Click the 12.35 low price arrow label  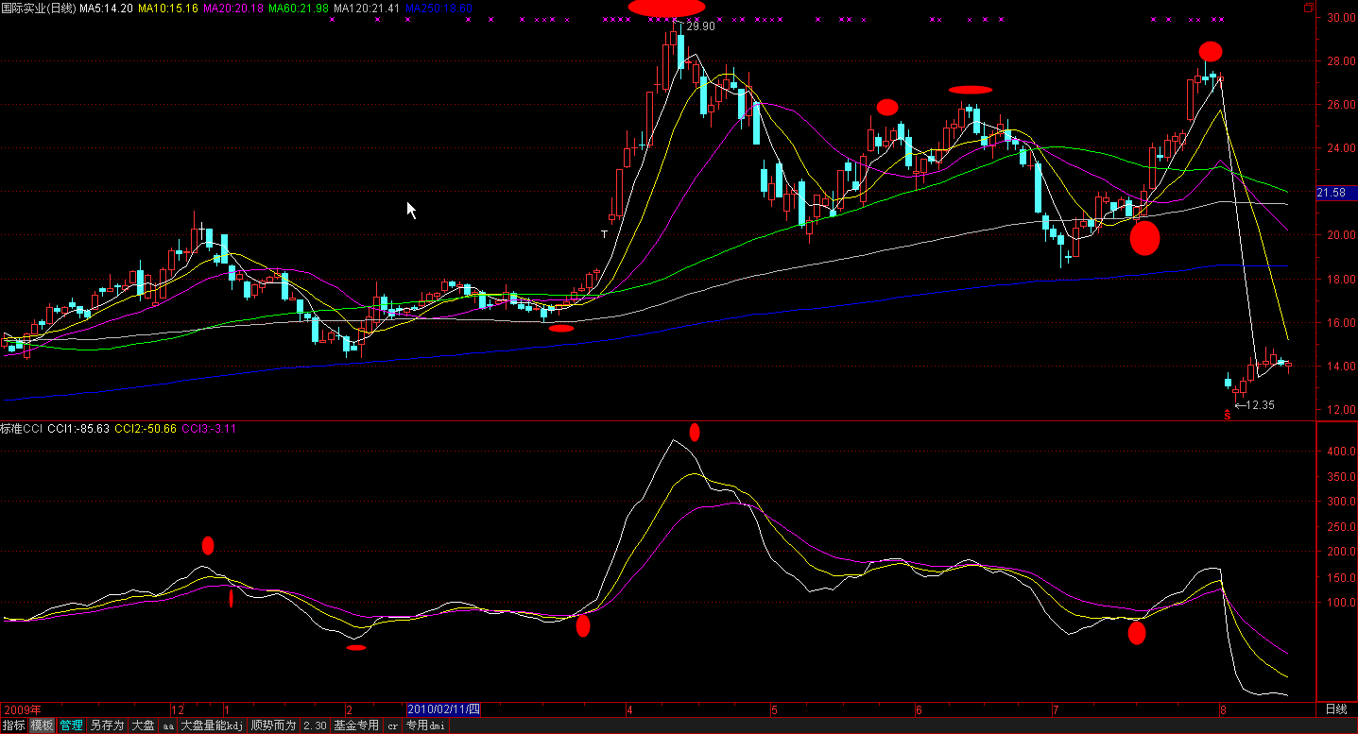click(1255, 405)
